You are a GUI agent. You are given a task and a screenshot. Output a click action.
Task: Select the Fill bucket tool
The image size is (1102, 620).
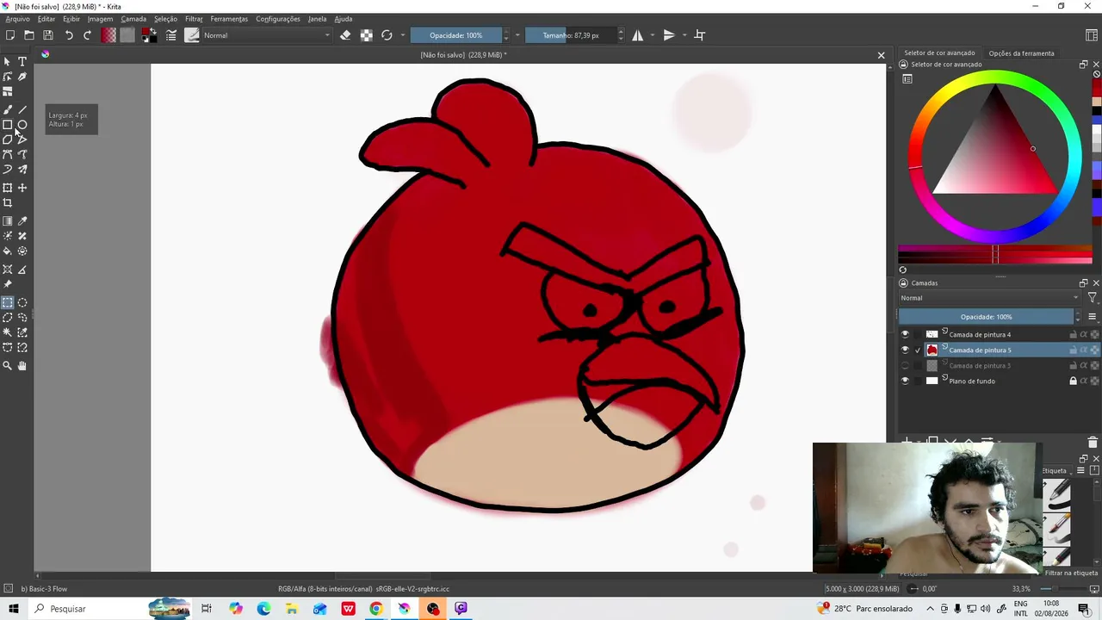8,251
